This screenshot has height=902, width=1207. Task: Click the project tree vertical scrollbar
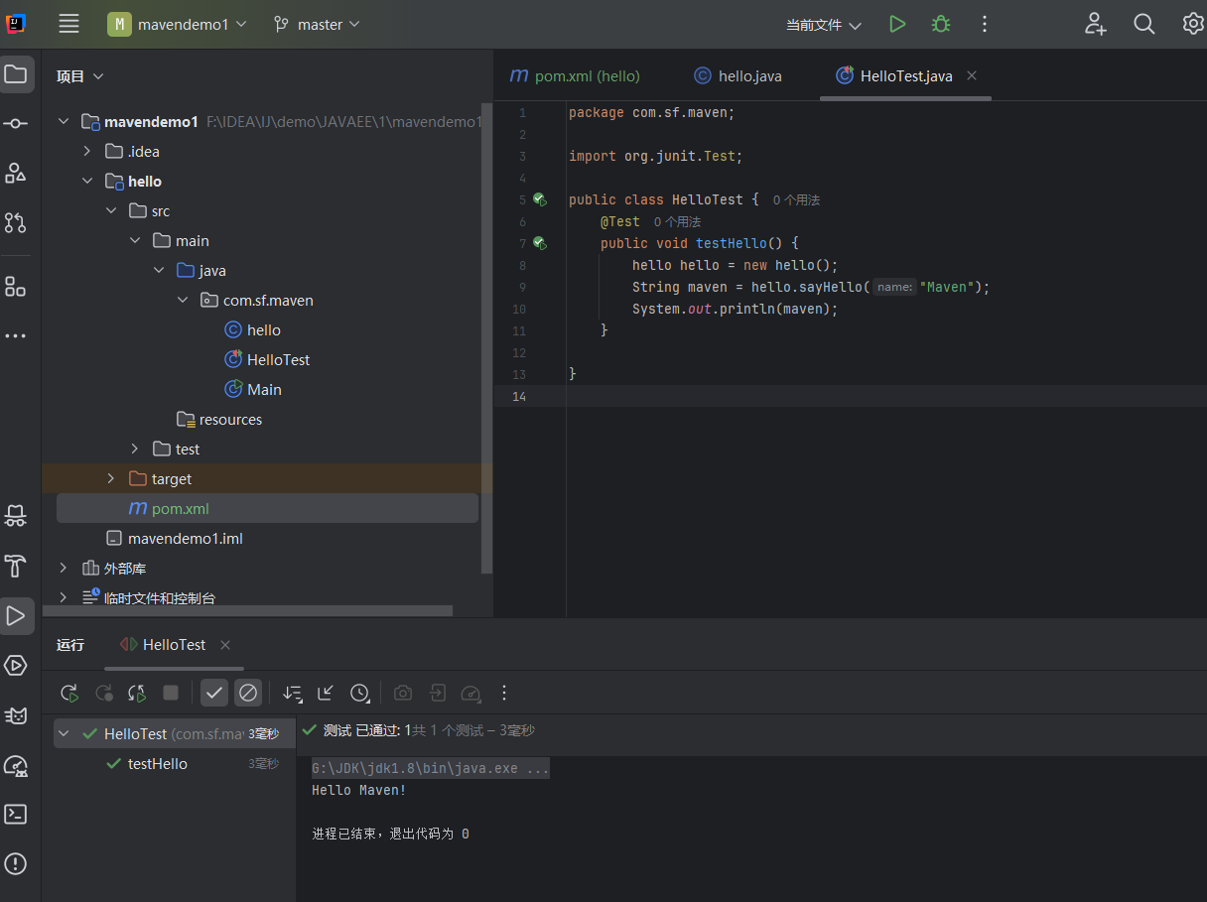[486, 337]
